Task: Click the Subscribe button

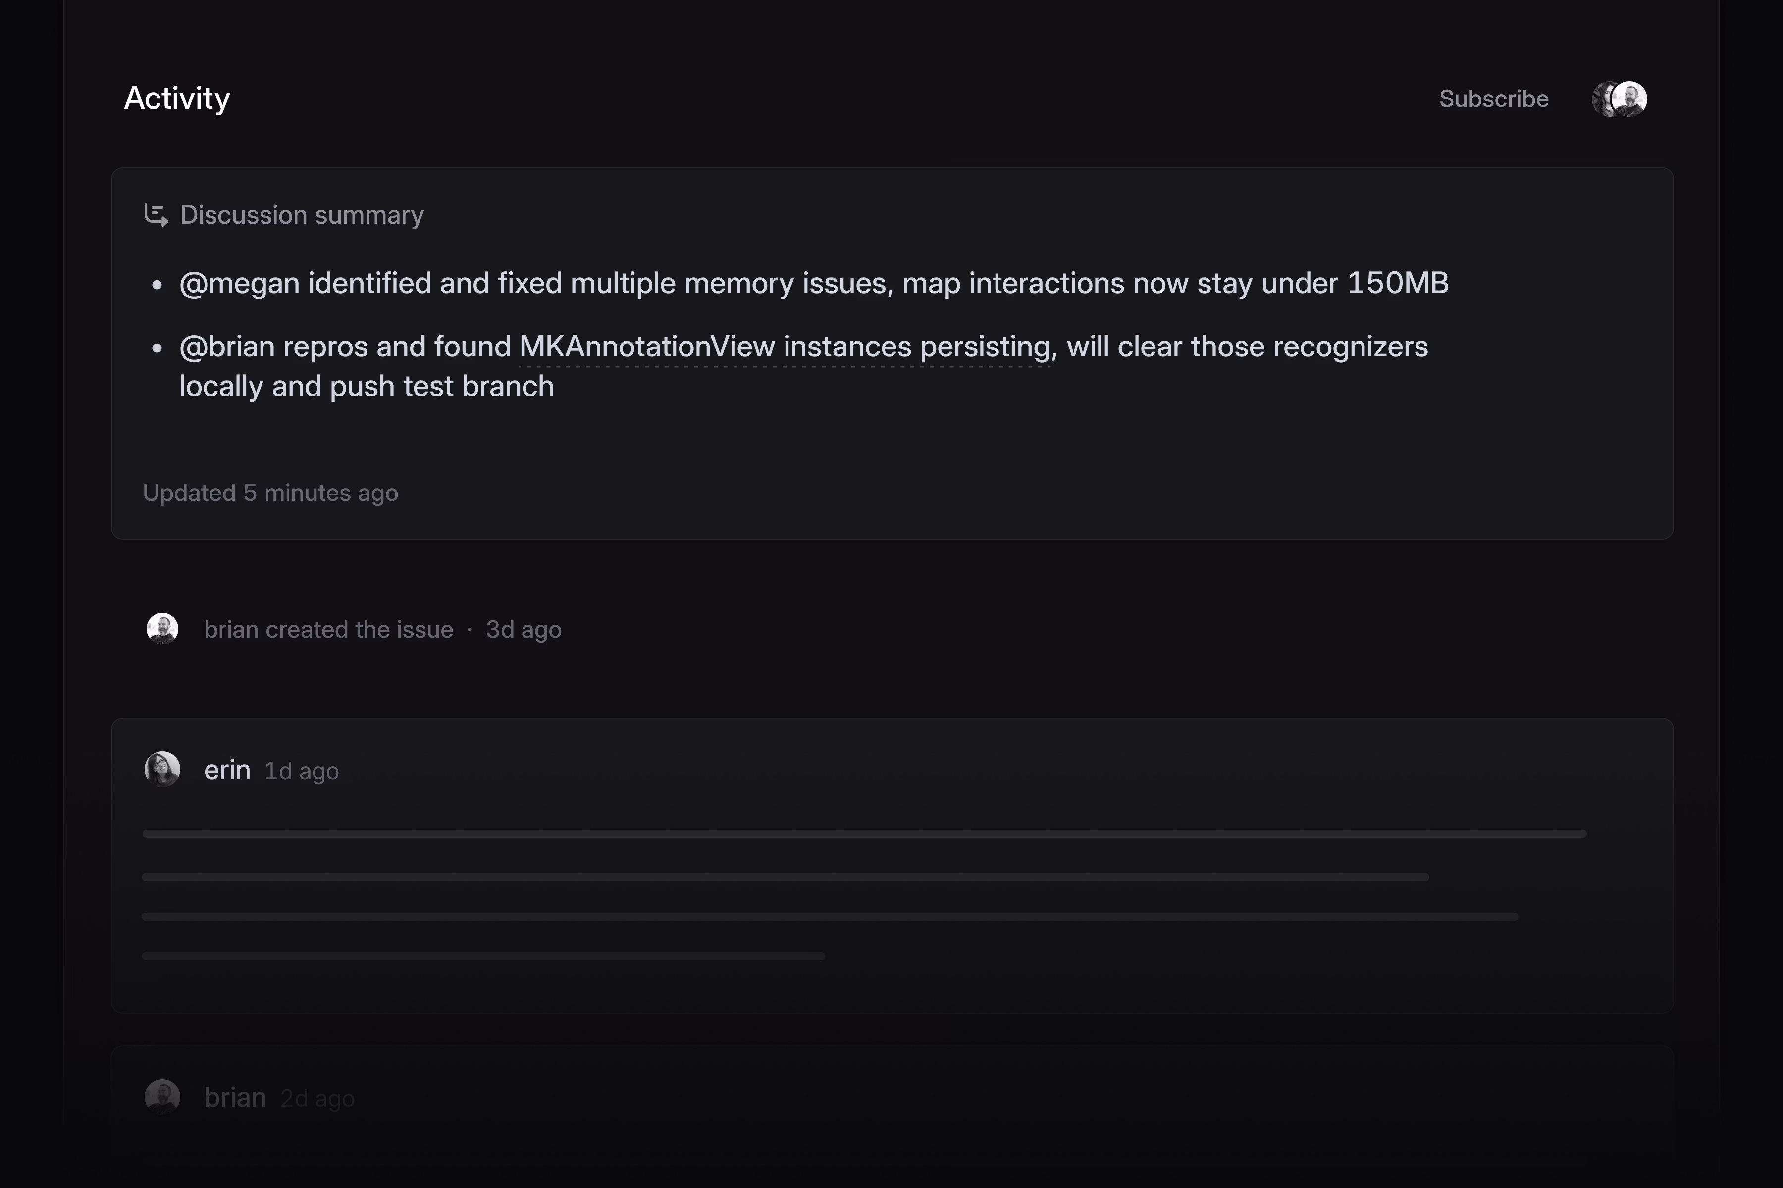Action: click(1493, 99)
